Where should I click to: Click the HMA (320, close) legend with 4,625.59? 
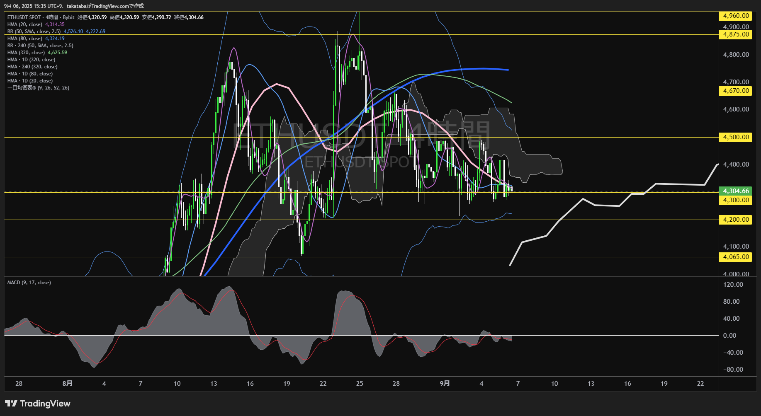(37, 53)
